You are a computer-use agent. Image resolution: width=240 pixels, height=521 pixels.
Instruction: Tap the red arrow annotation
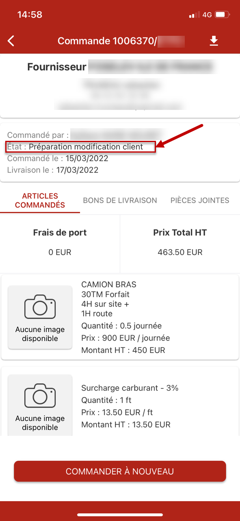tap(179, 135)
